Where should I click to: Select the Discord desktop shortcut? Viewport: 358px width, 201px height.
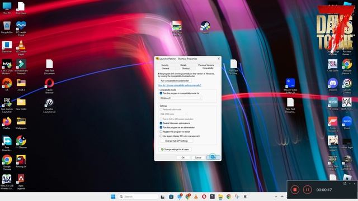[333, 84]
